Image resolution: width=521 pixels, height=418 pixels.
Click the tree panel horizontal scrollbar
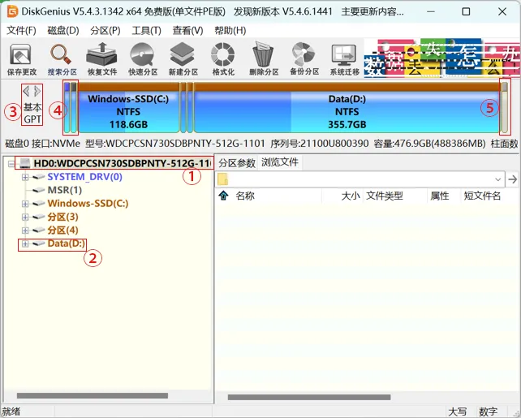click(x=93, y=395)
